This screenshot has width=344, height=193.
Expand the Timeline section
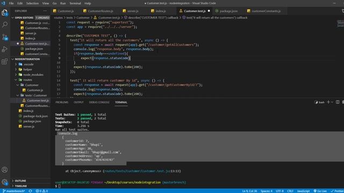point(30,186)
